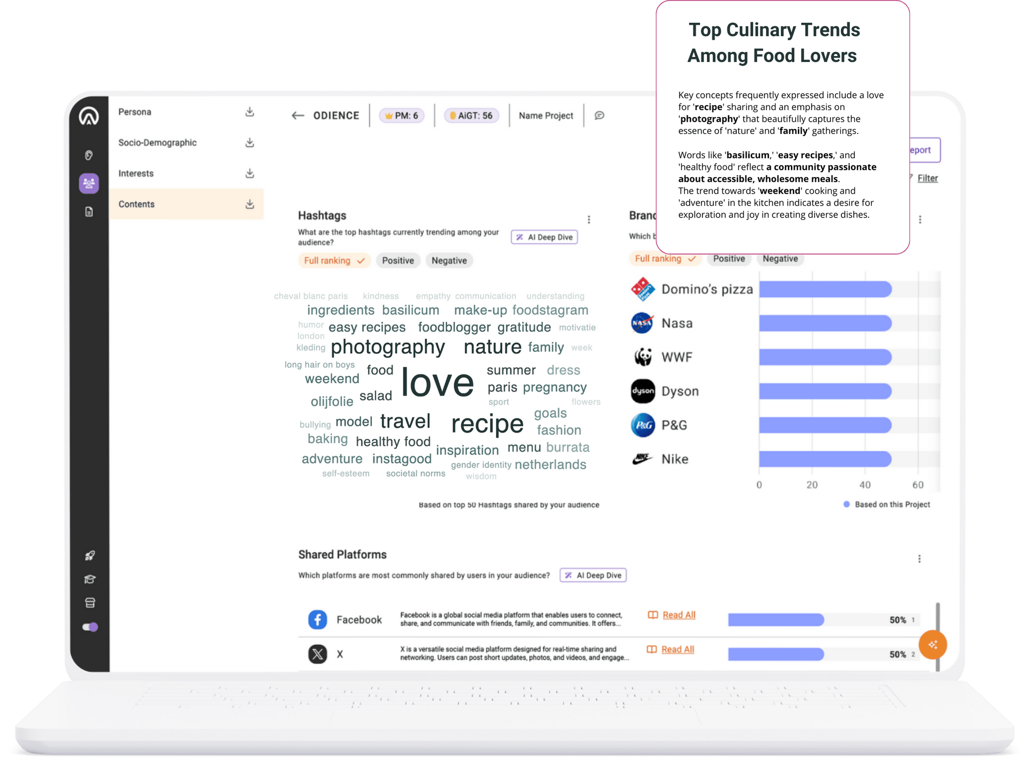Click the word 'burrata' in hashtag cloud

coord(568,447)
